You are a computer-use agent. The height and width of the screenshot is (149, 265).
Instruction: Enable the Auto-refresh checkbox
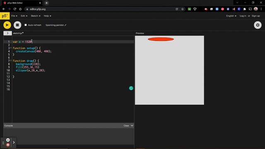click(x=26, y=25)
